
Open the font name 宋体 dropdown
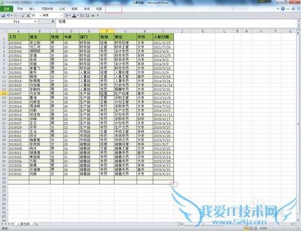tap(61, 15)
